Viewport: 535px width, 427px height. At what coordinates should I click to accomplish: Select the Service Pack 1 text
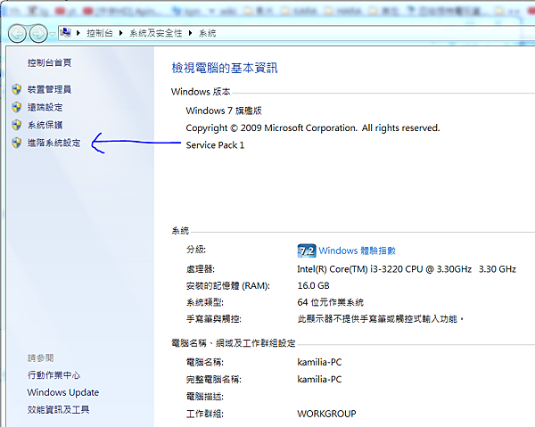coord(215,145)
